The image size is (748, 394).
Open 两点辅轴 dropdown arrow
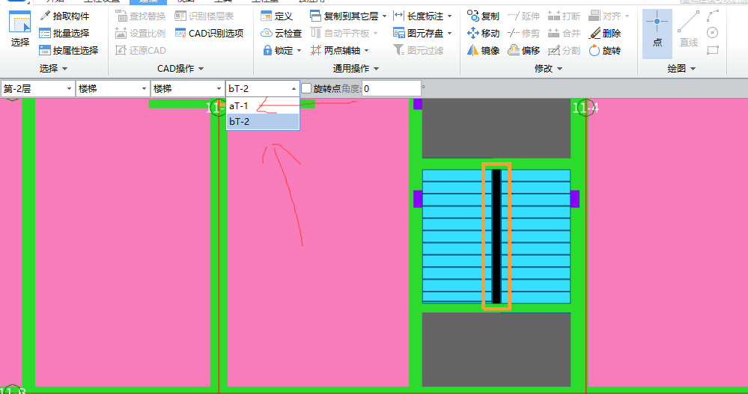tap(366, 51)
